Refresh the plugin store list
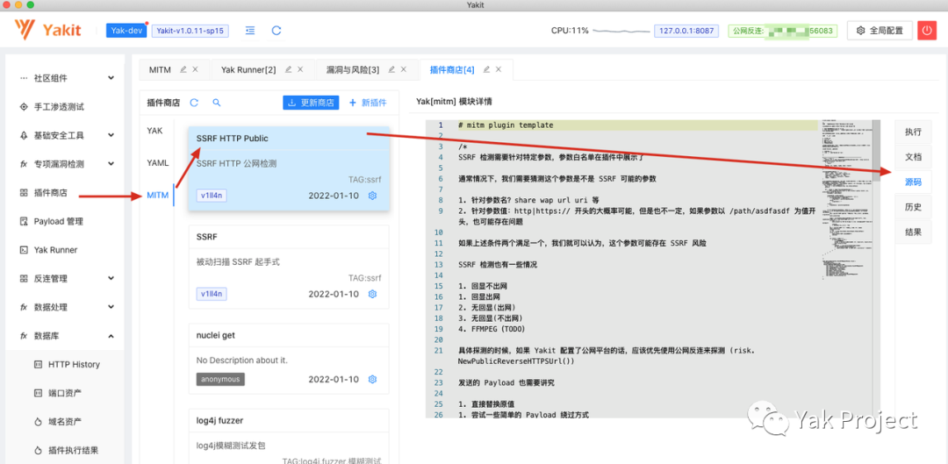Image resolution: width=948 pixels, height=464 pixels. click(194, 103)
